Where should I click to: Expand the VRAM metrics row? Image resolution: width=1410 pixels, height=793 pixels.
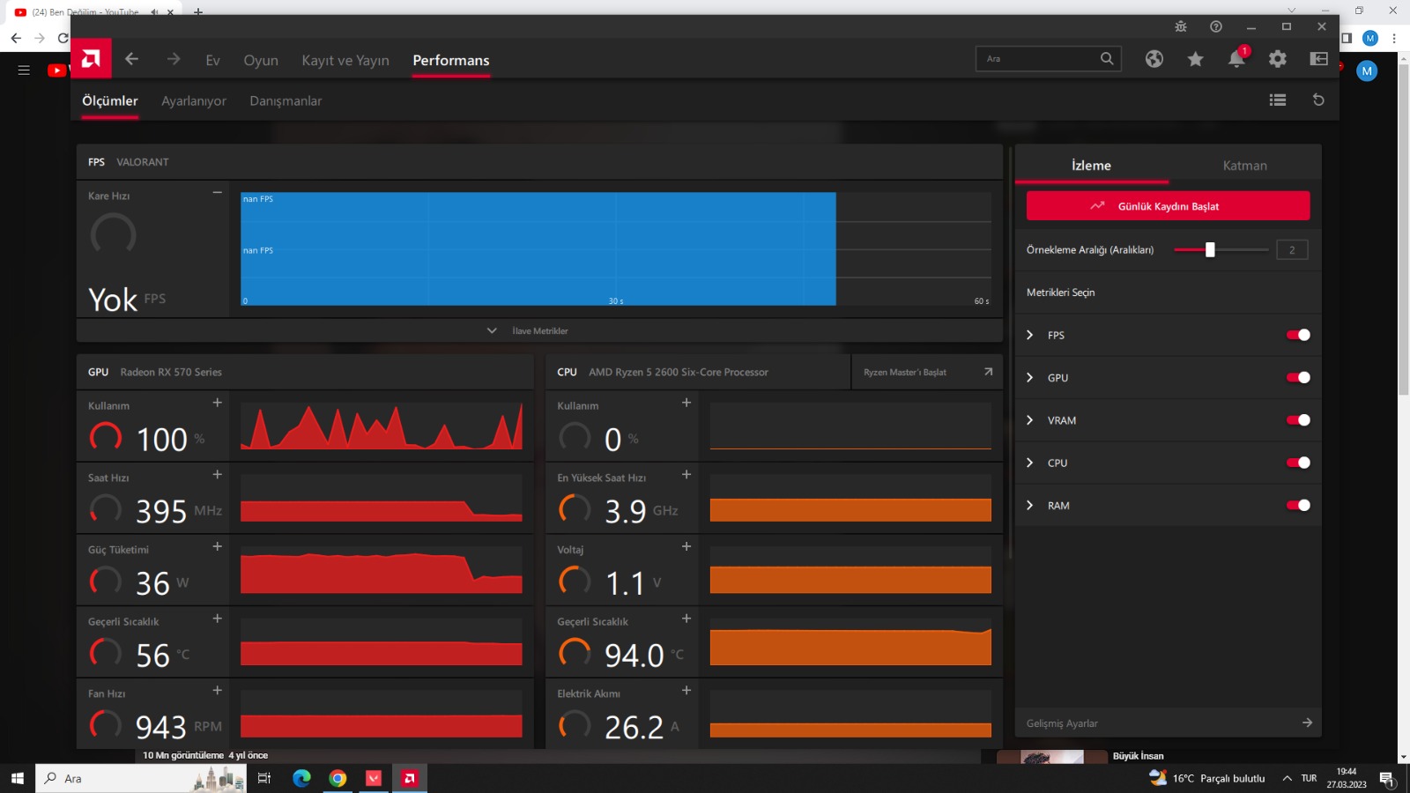pos(1029,420)
